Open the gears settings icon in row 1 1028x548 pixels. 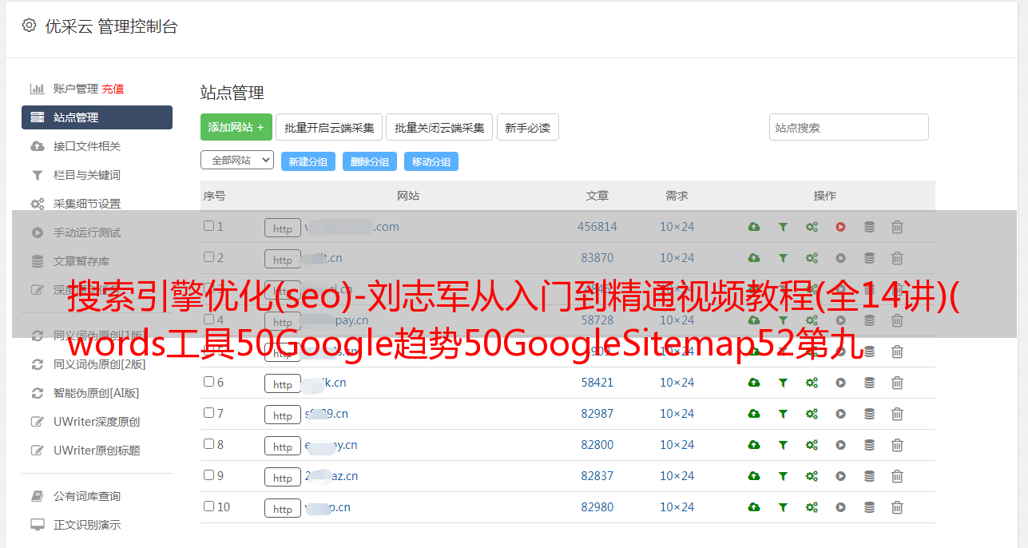point(812,227)
